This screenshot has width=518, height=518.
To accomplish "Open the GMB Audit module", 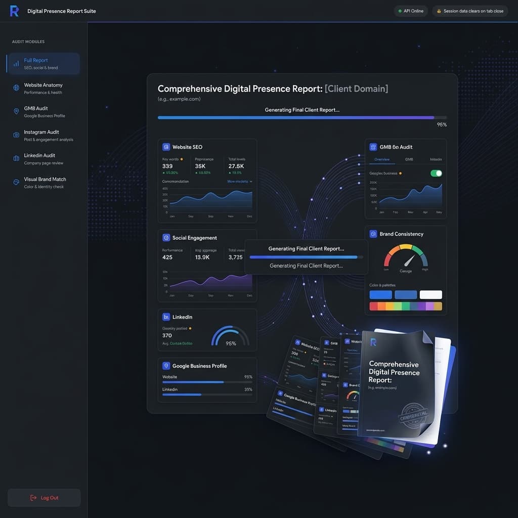I will coord(44,112).
